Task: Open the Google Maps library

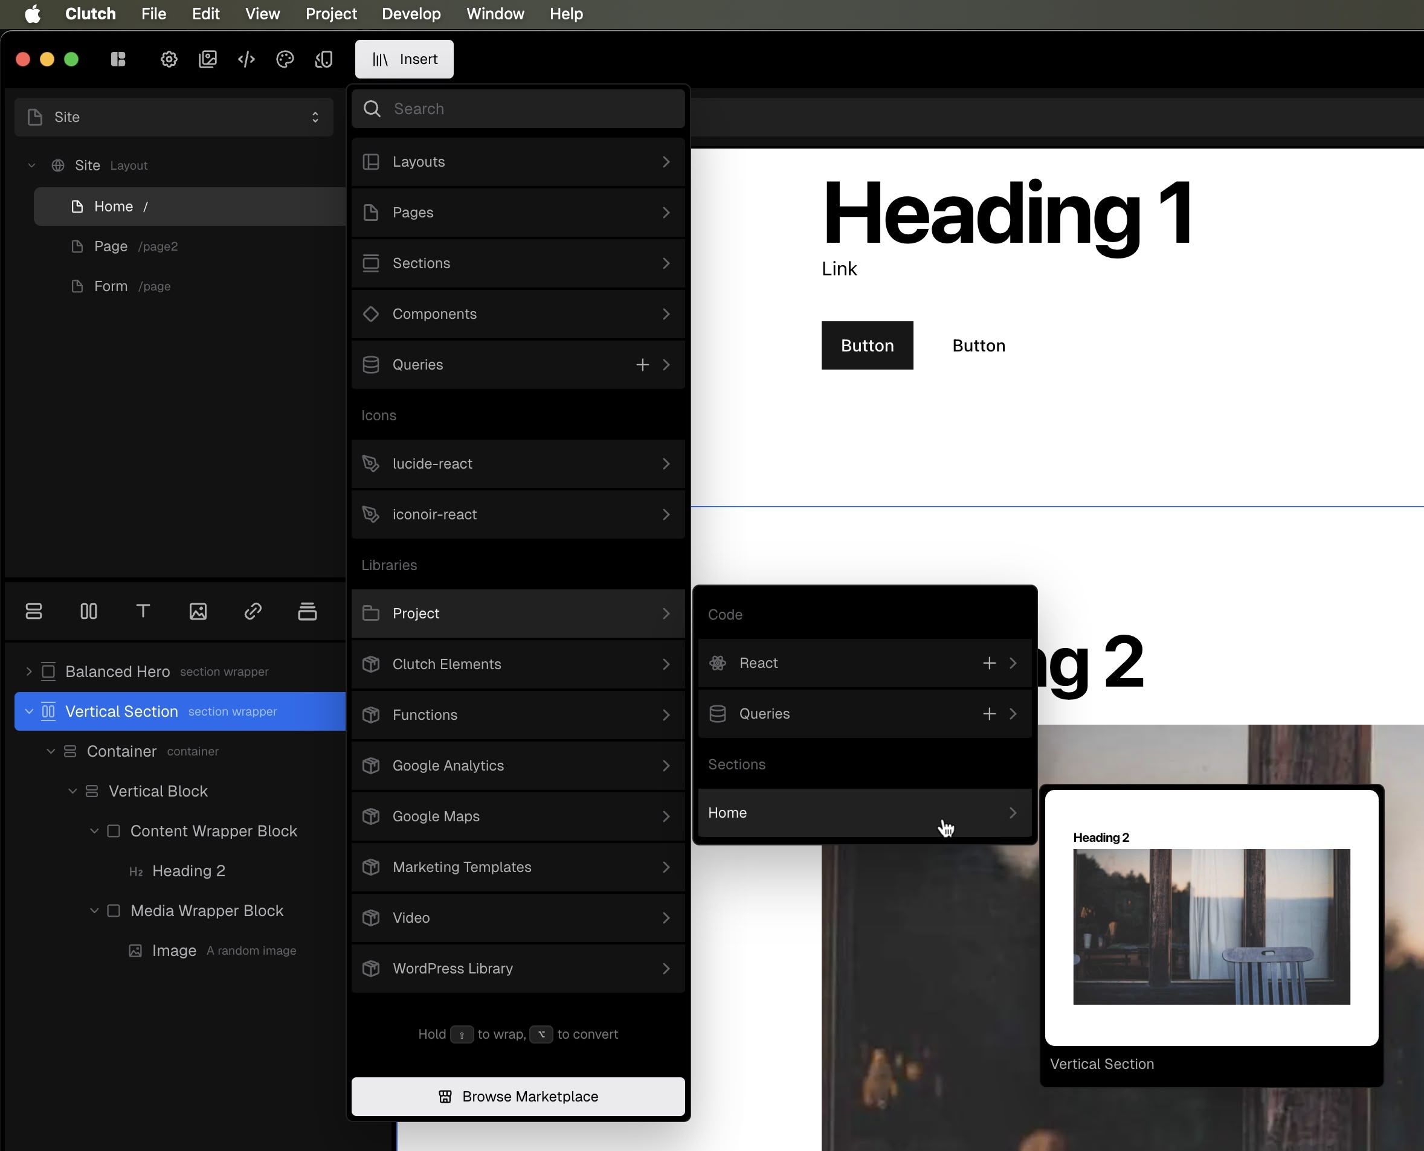Action: click(518, 817)
